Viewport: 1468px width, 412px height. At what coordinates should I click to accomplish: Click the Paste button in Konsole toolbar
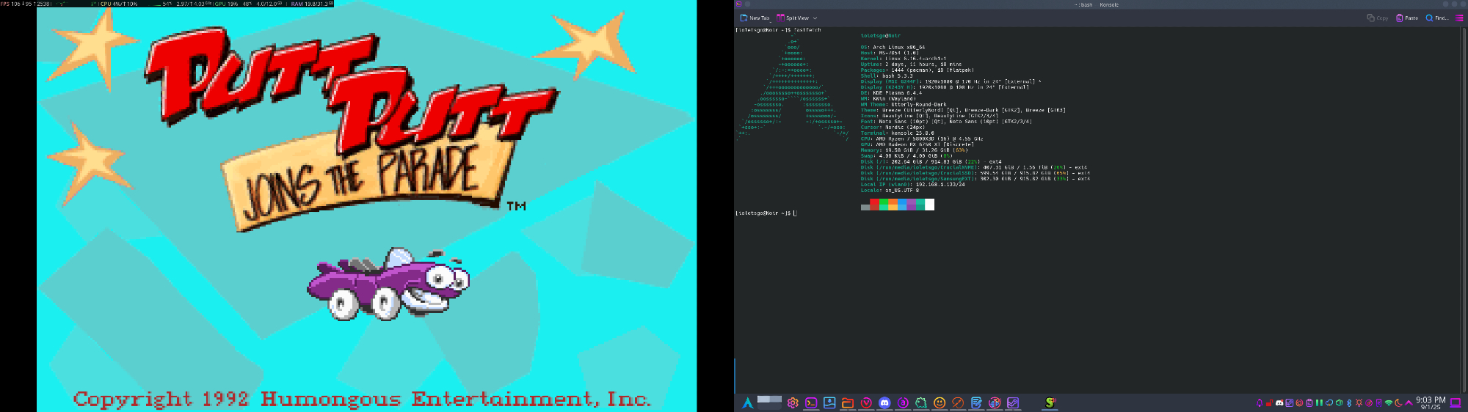(x=1407, y=18)
